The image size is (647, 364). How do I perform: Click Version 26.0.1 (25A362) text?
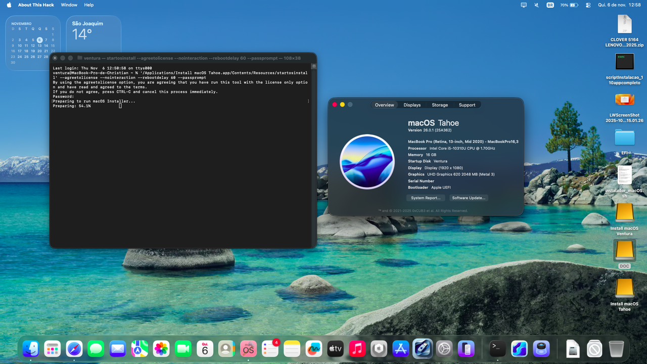(430, 130)
